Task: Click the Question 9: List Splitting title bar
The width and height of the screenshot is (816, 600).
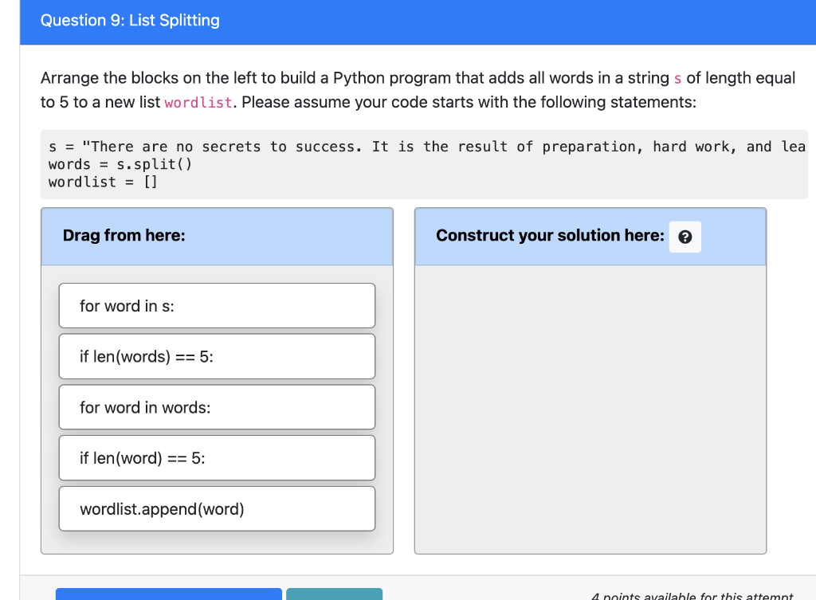Action: (x=130, y=20)
